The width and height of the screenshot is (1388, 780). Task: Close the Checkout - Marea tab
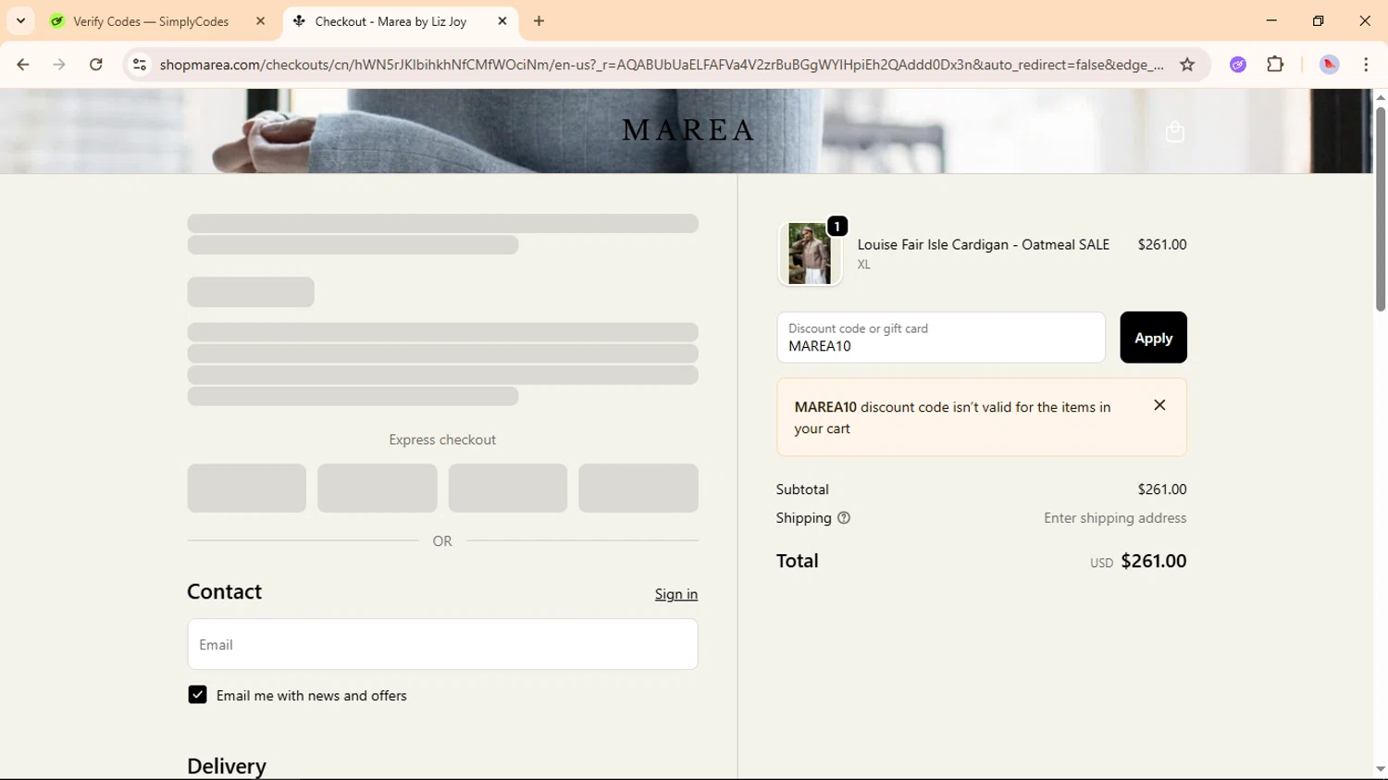point(502,21)
